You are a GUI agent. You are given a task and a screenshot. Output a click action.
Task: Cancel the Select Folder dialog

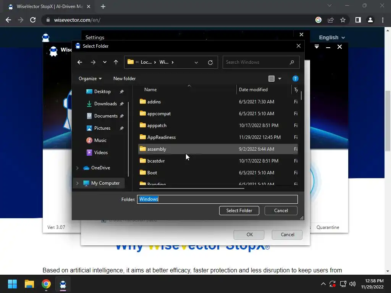coord(281,211)
